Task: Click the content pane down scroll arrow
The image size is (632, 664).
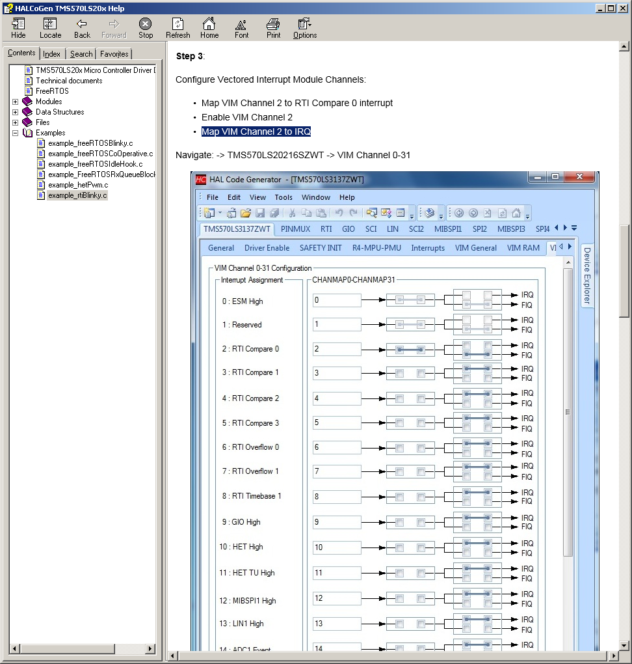Action: coord(624,645)
